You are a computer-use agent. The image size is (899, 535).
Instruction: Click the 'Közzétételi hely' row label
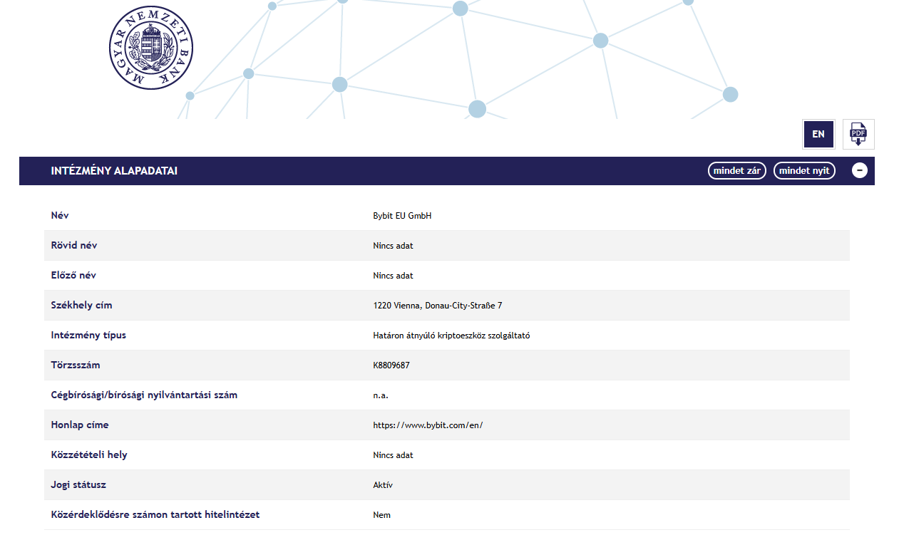click(x=89, y=455)
